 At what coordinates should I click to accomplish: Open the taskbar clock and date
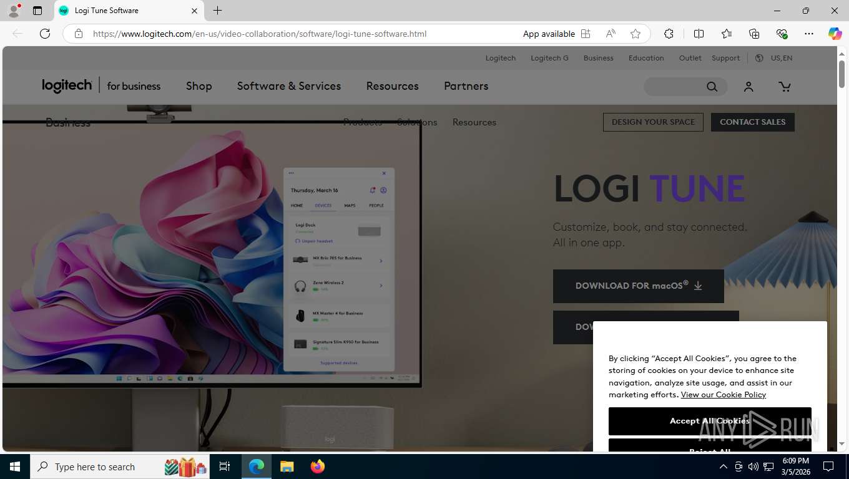click(x=795, y=467)
